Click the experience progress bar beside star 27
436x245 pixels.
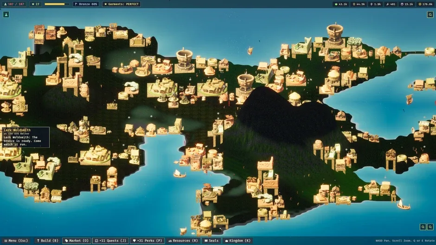[x=57, y=4]
